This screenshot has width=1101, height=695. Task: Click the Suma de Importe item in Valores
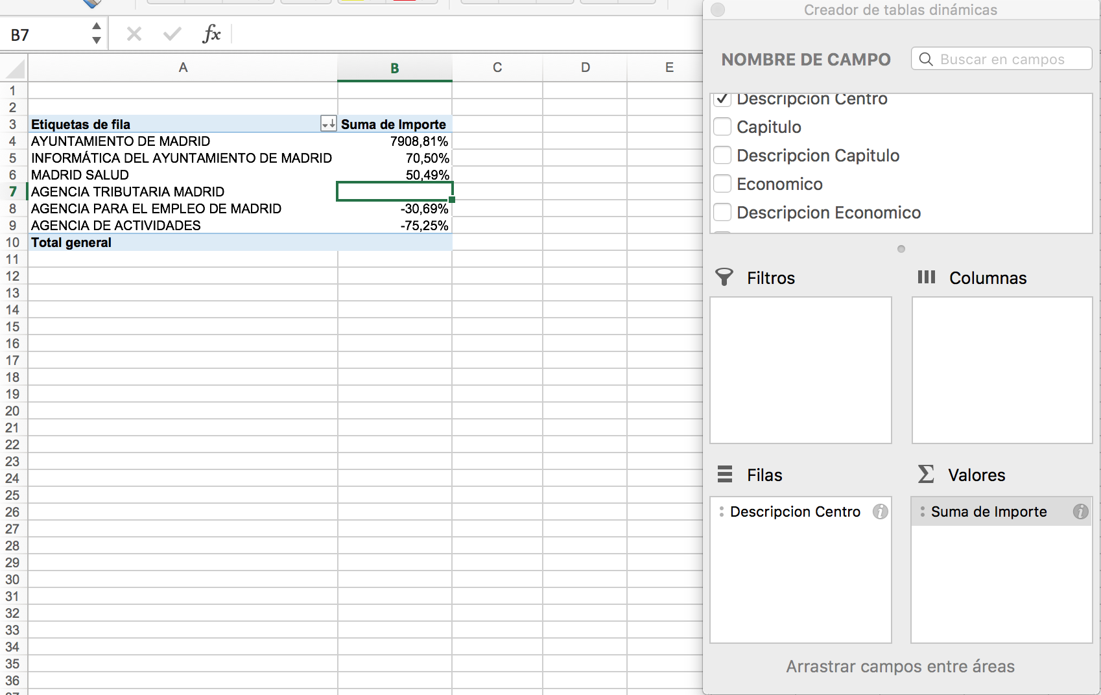tap(1001, 512)
